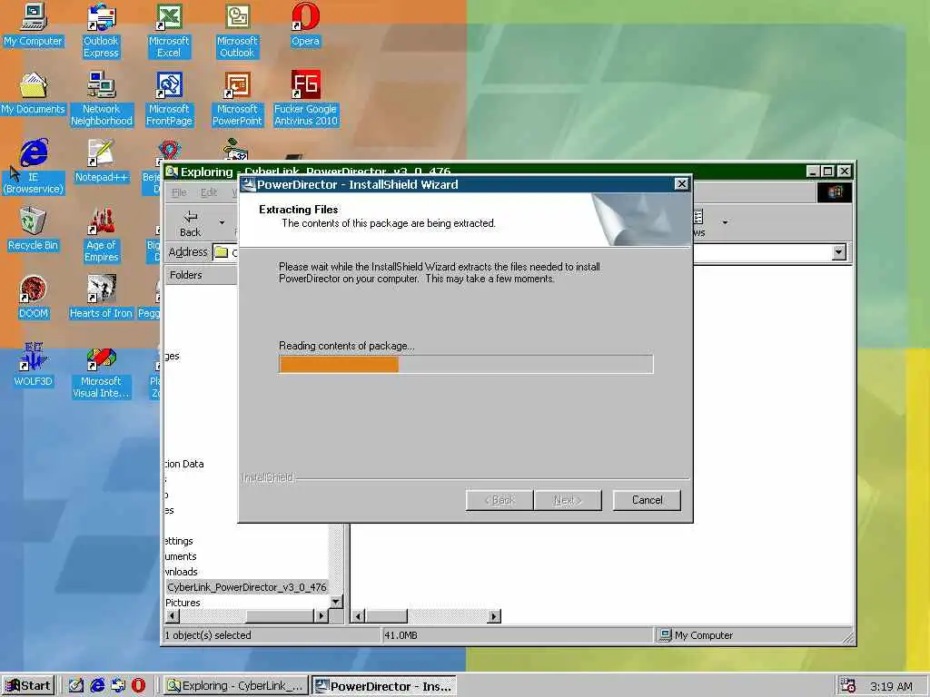
Task: Open the My Documents desktop folder
Action: coord(34,93)
